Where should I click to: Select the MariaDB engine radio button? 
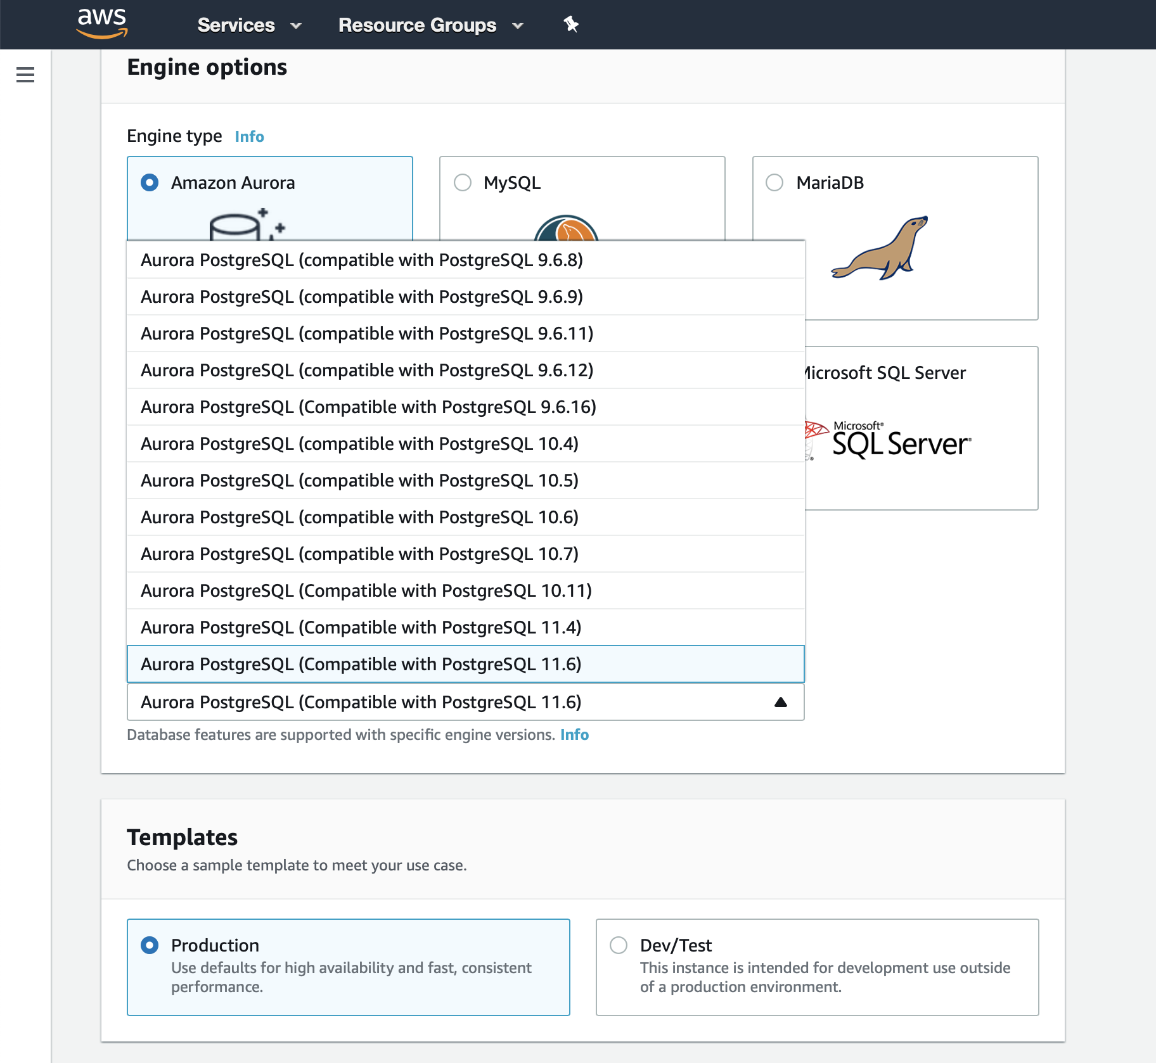click(774, 182)
